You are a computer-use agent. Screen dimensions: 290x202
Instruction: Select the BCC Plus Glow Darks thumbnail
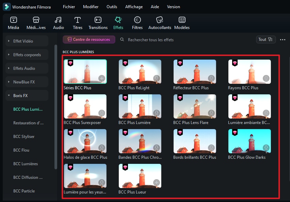point(250,141)
